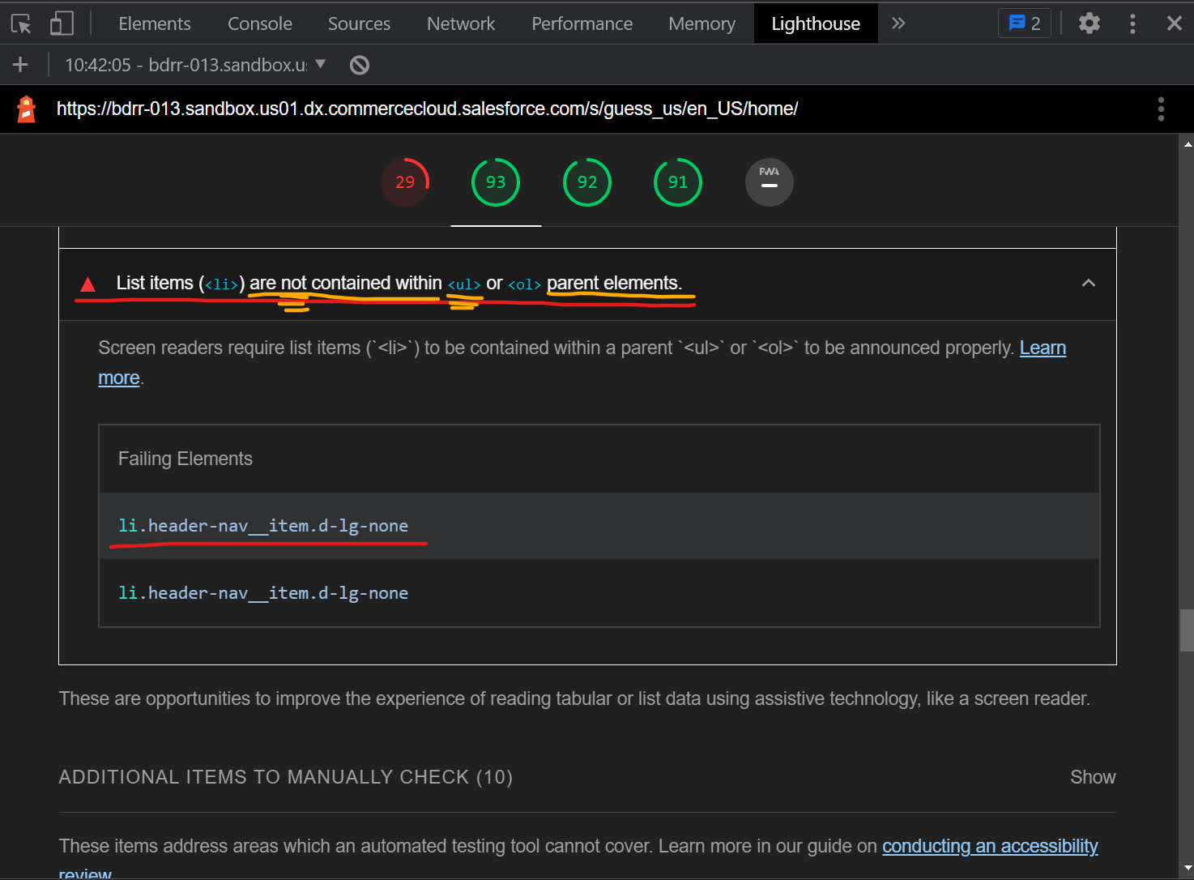This screenshot has height=880, width=1194.
Task: Open the three-dot menu beside the URL
Action: (x=1161, y=109)
